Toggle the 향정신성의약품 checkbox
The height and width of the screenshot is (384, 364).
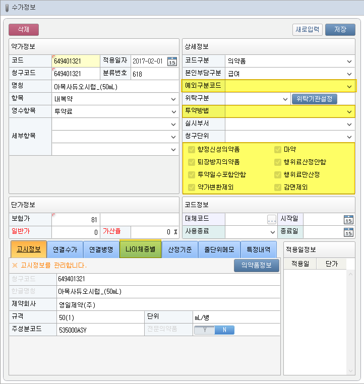[x=192, y=150]
